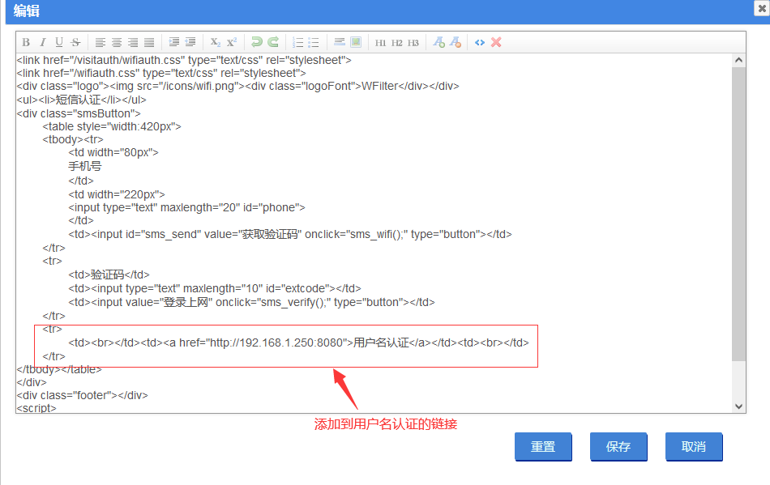
Task: Center align the text
Action: click(117, 42)
